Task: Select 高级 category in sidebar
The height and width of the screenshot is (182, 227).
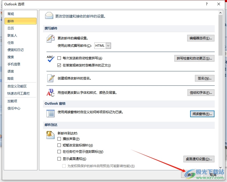Action: click(21, 78)
